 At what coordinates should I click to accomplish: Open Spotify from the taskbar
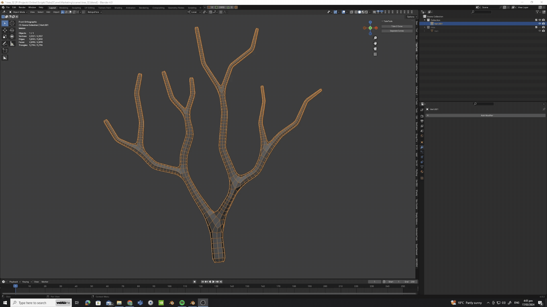click(182, 303)
